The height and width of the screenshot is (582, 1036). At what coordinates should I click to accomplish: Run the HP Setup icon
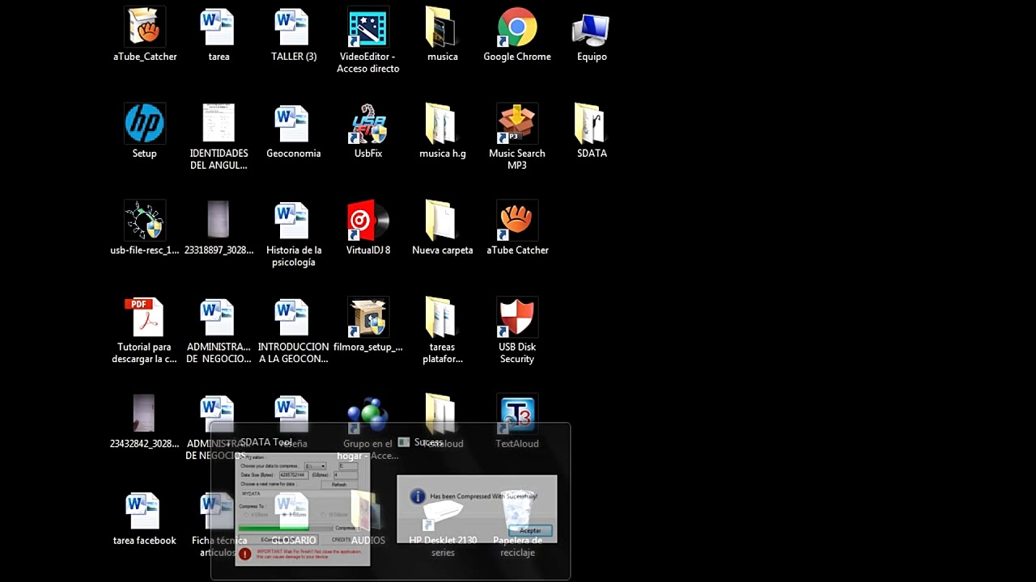click(145, 131)
